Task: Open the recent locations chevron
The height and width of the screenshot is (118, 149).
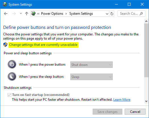Action: coord(21,14)
